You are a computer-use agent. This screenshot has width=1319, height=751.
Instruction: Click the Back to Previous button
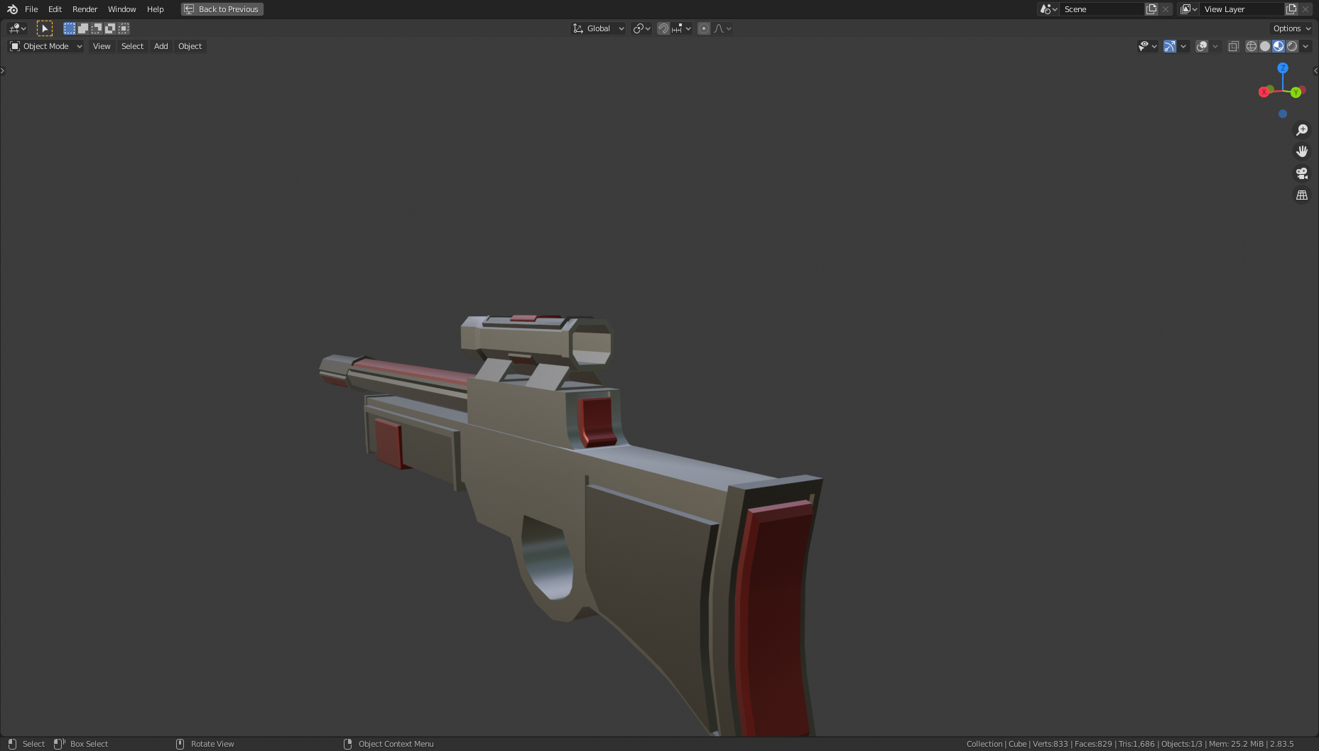[222, 9]
